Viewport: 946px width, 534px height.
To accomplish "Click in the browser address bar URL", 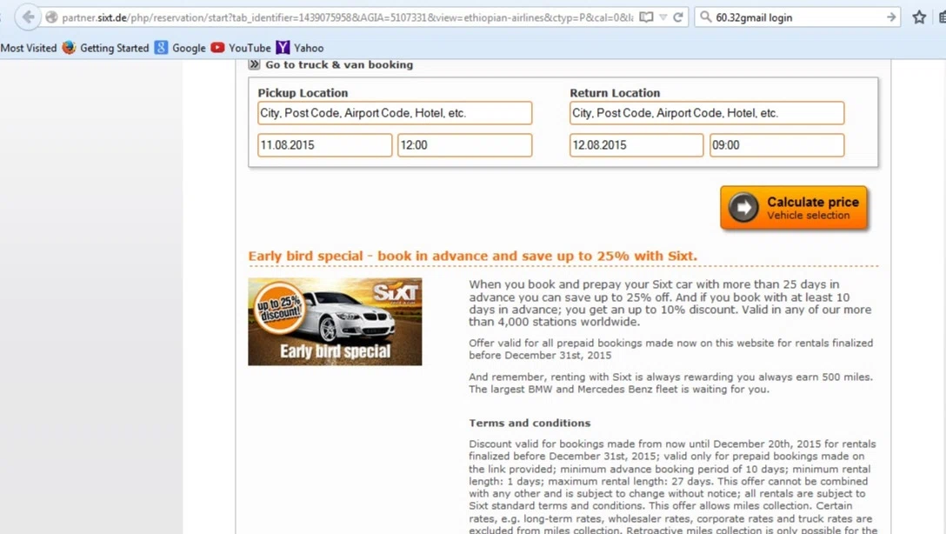I will [x=347, y=17].
